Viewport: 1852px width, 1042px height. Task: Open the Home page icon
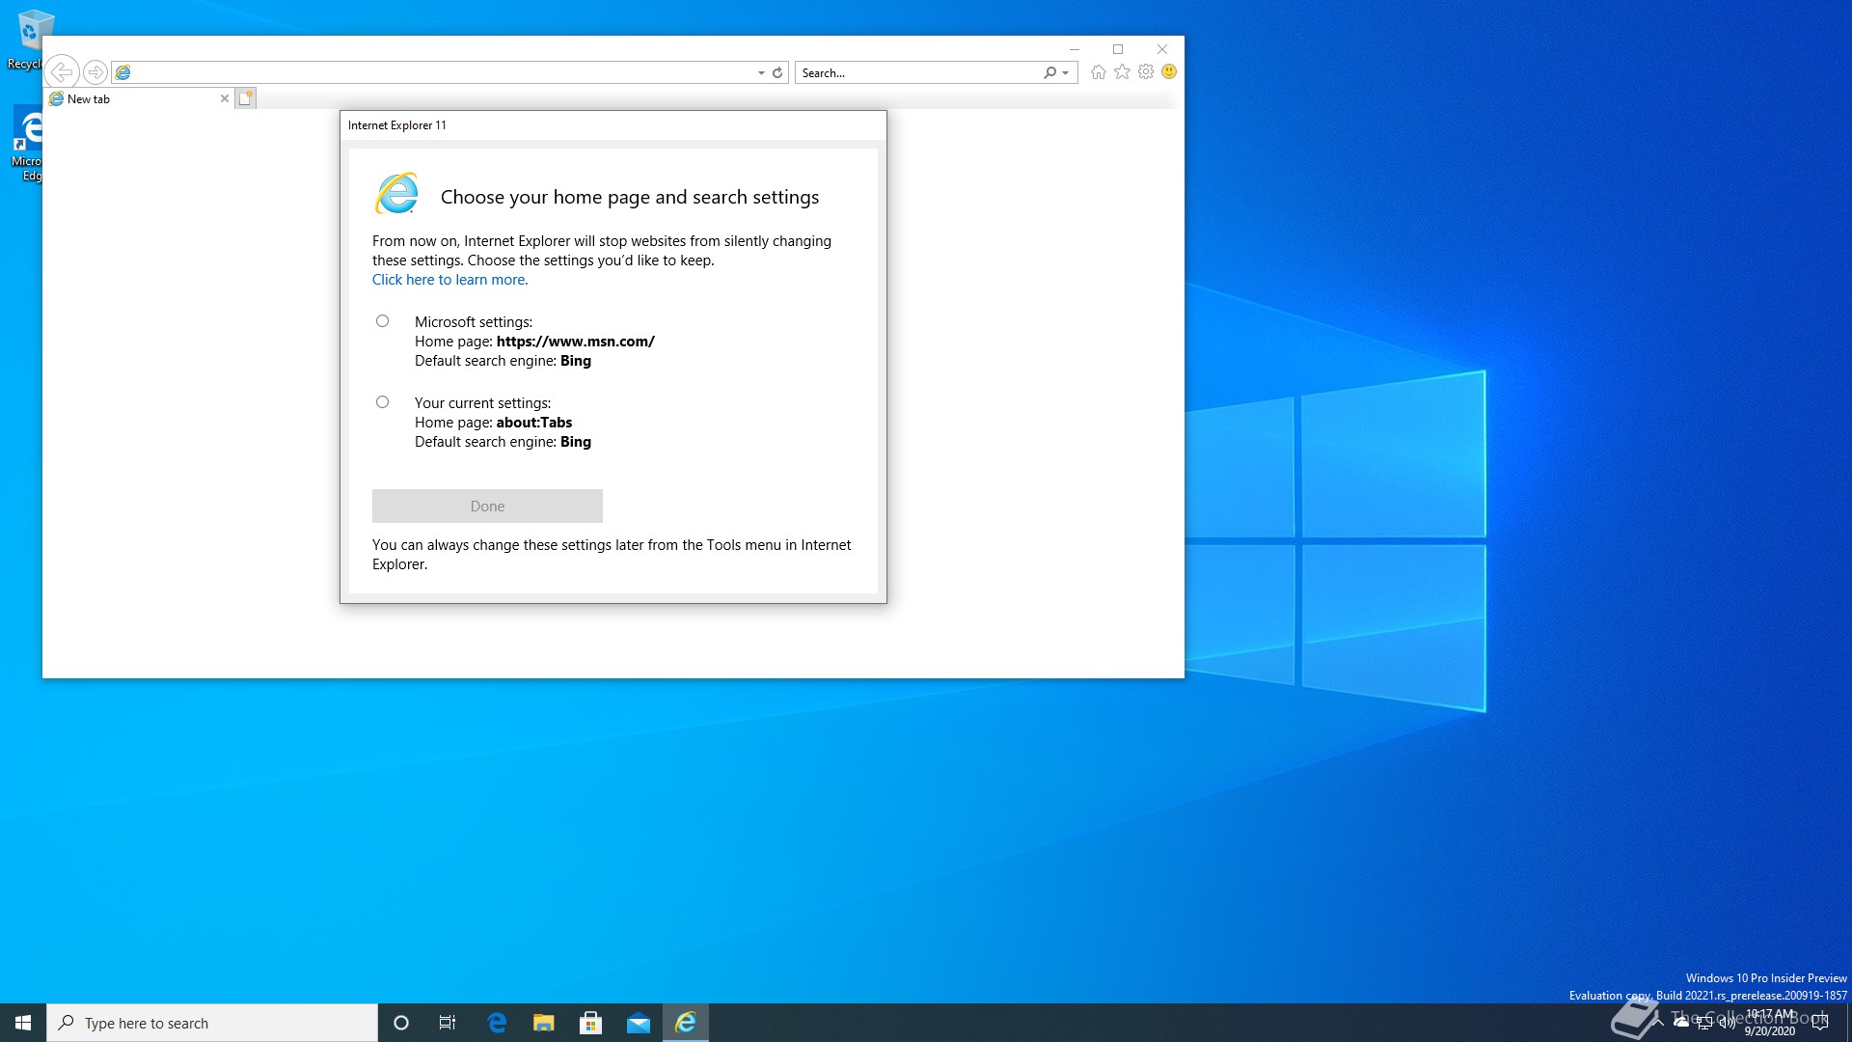click(1098, 72)
